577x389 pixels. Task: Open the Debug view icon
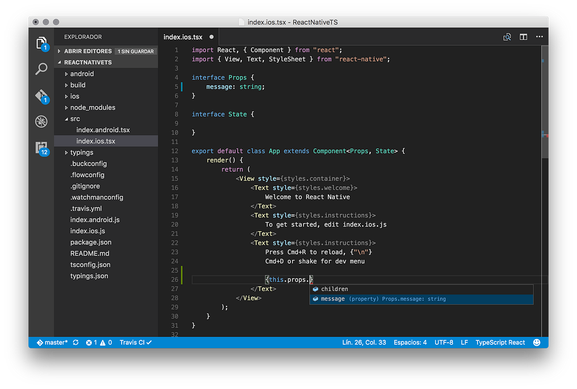[x=41, y=121]
